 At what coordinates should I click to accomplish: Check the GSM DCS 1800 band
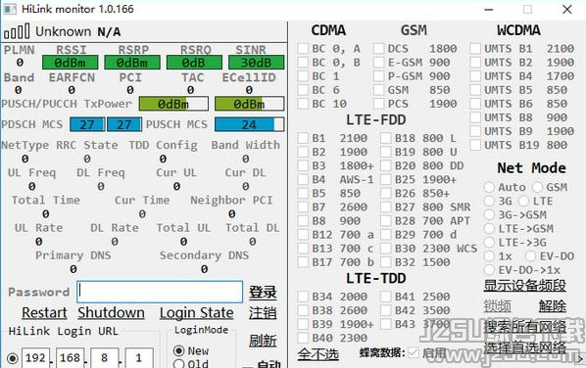point(378,49)
